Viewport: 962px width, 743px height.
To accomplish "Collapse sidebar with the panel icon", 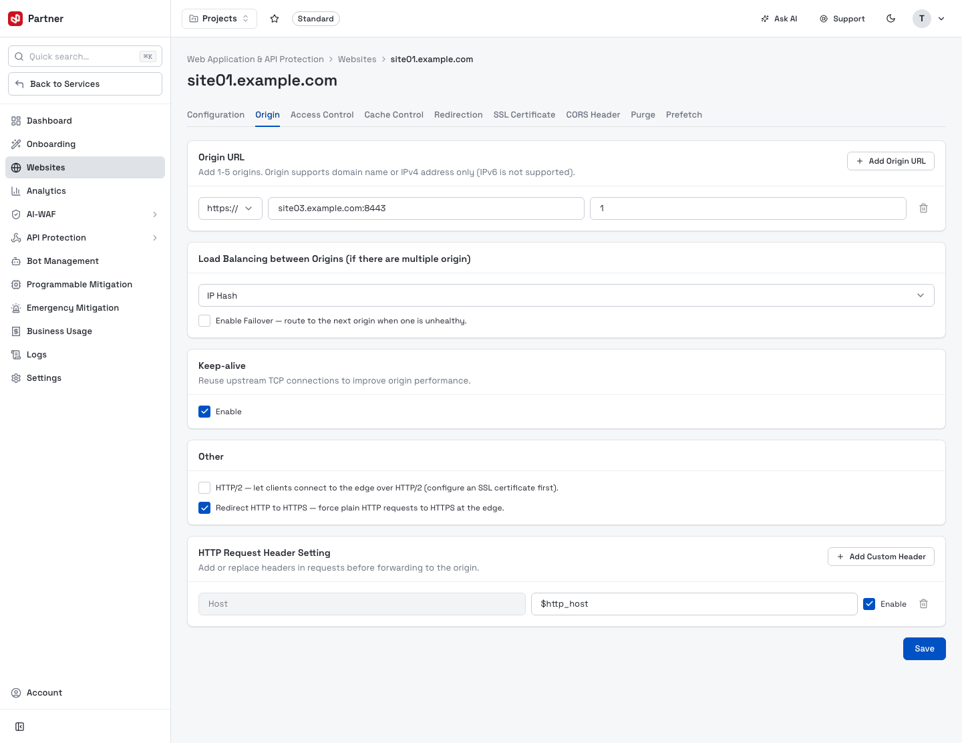I will [x=20, y=727].
